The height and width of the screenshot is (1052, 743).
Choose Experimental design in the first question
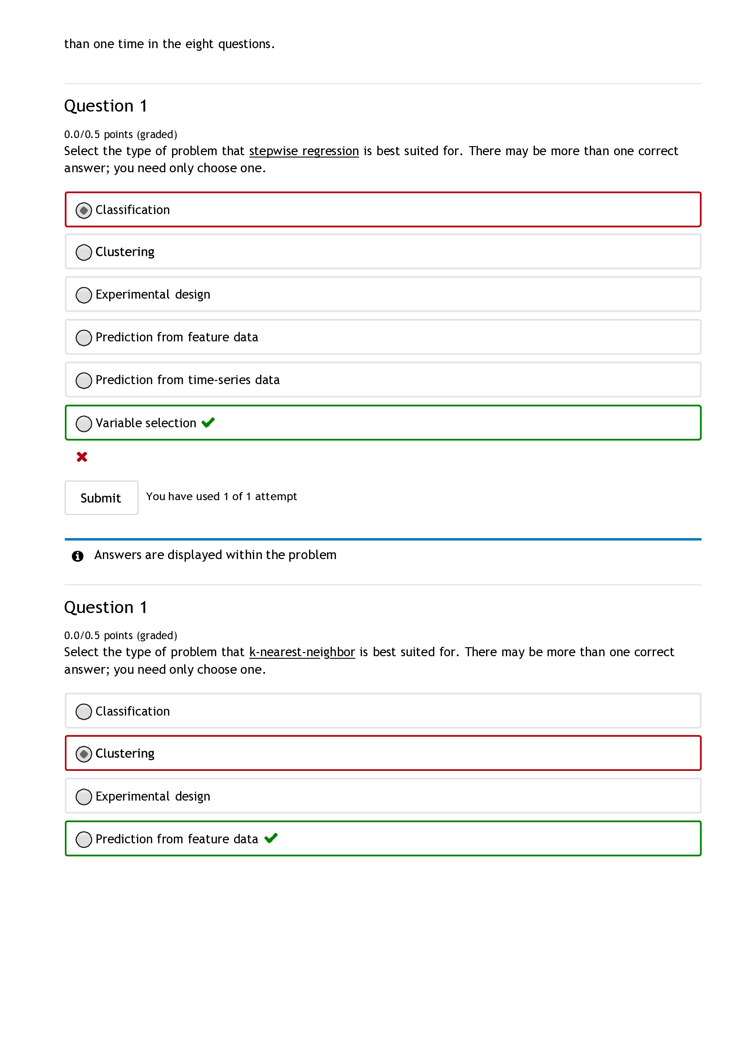(84, 295)
